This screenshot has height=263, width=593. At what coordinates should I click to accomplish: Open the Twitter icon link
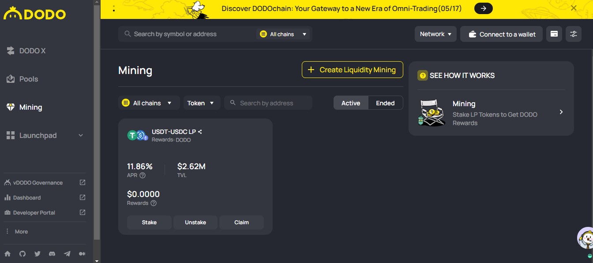click(38, 254)
